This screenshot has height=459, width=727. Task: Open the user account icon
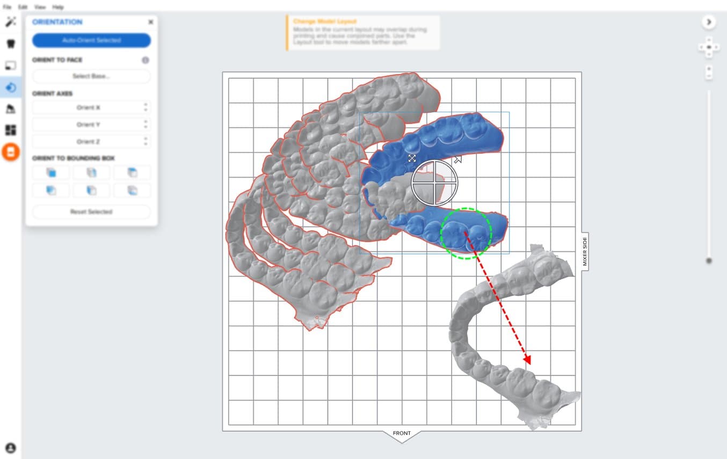pos(11,448)
